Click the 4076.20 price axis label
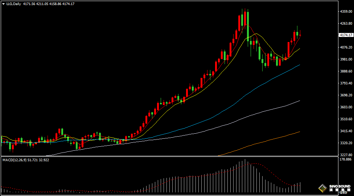Screen dimensions: 354x196 pos(346,47)
